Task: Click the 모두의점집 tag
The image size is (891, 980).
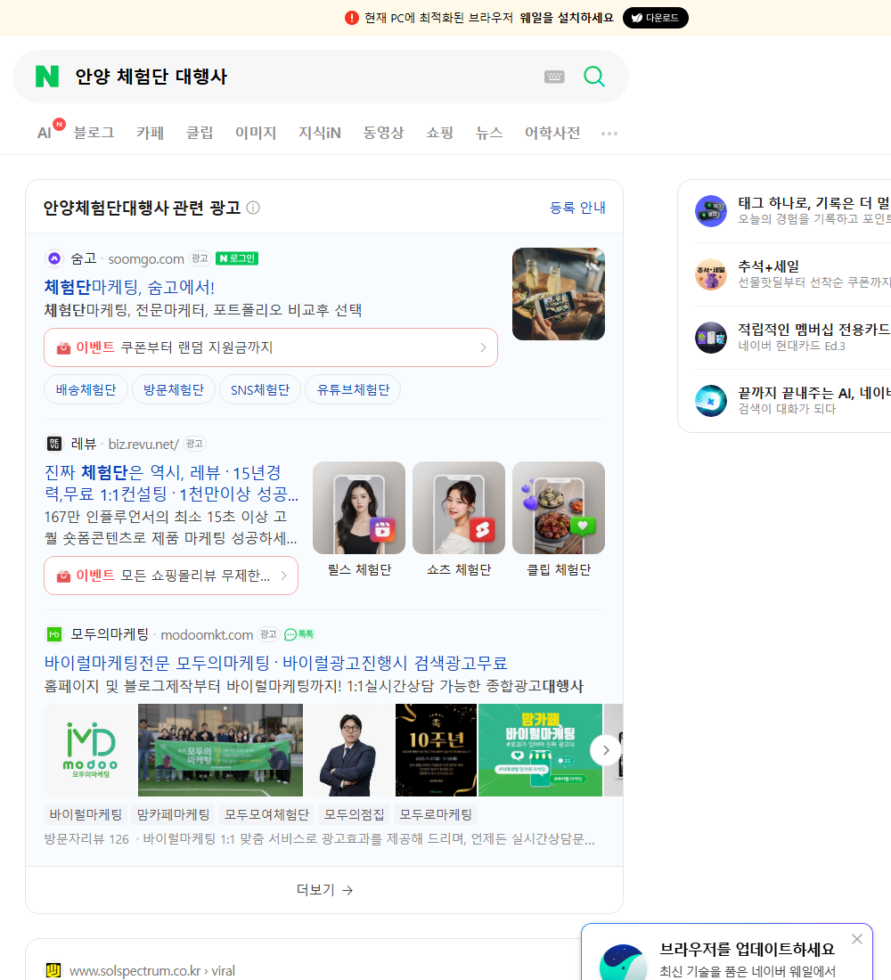Action: pos(354,814)
